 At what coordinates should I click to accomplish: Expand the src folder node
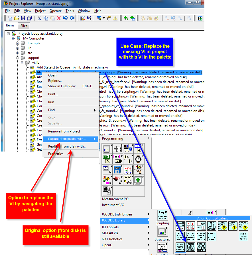(18, 53)
